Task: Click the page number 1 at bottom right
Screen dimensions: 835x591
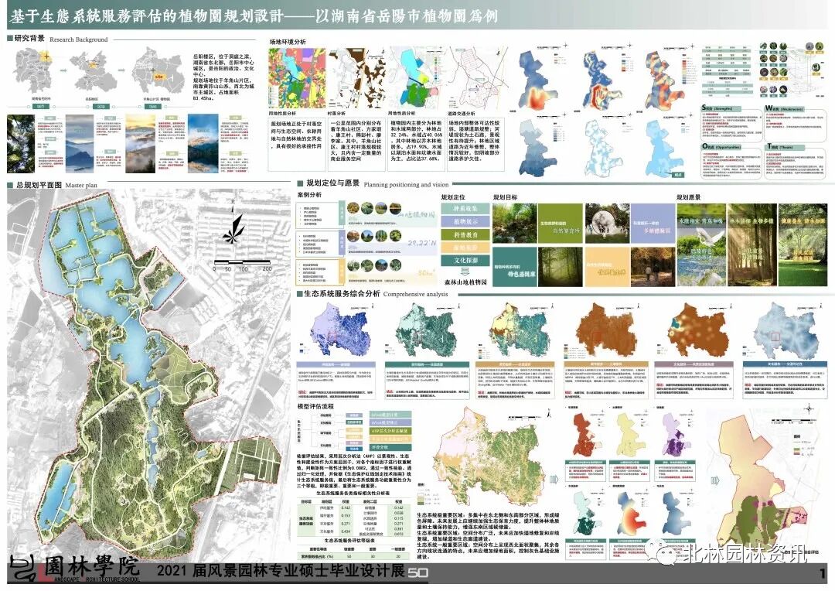Action: coord(822,573)
